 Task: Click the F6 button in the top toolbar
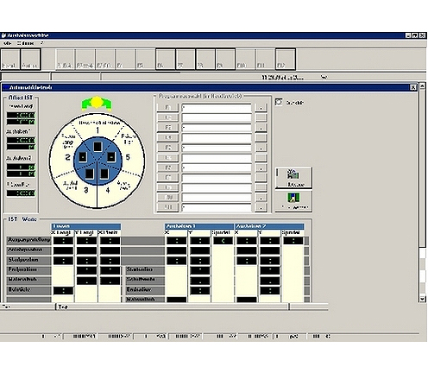[166, 60]
